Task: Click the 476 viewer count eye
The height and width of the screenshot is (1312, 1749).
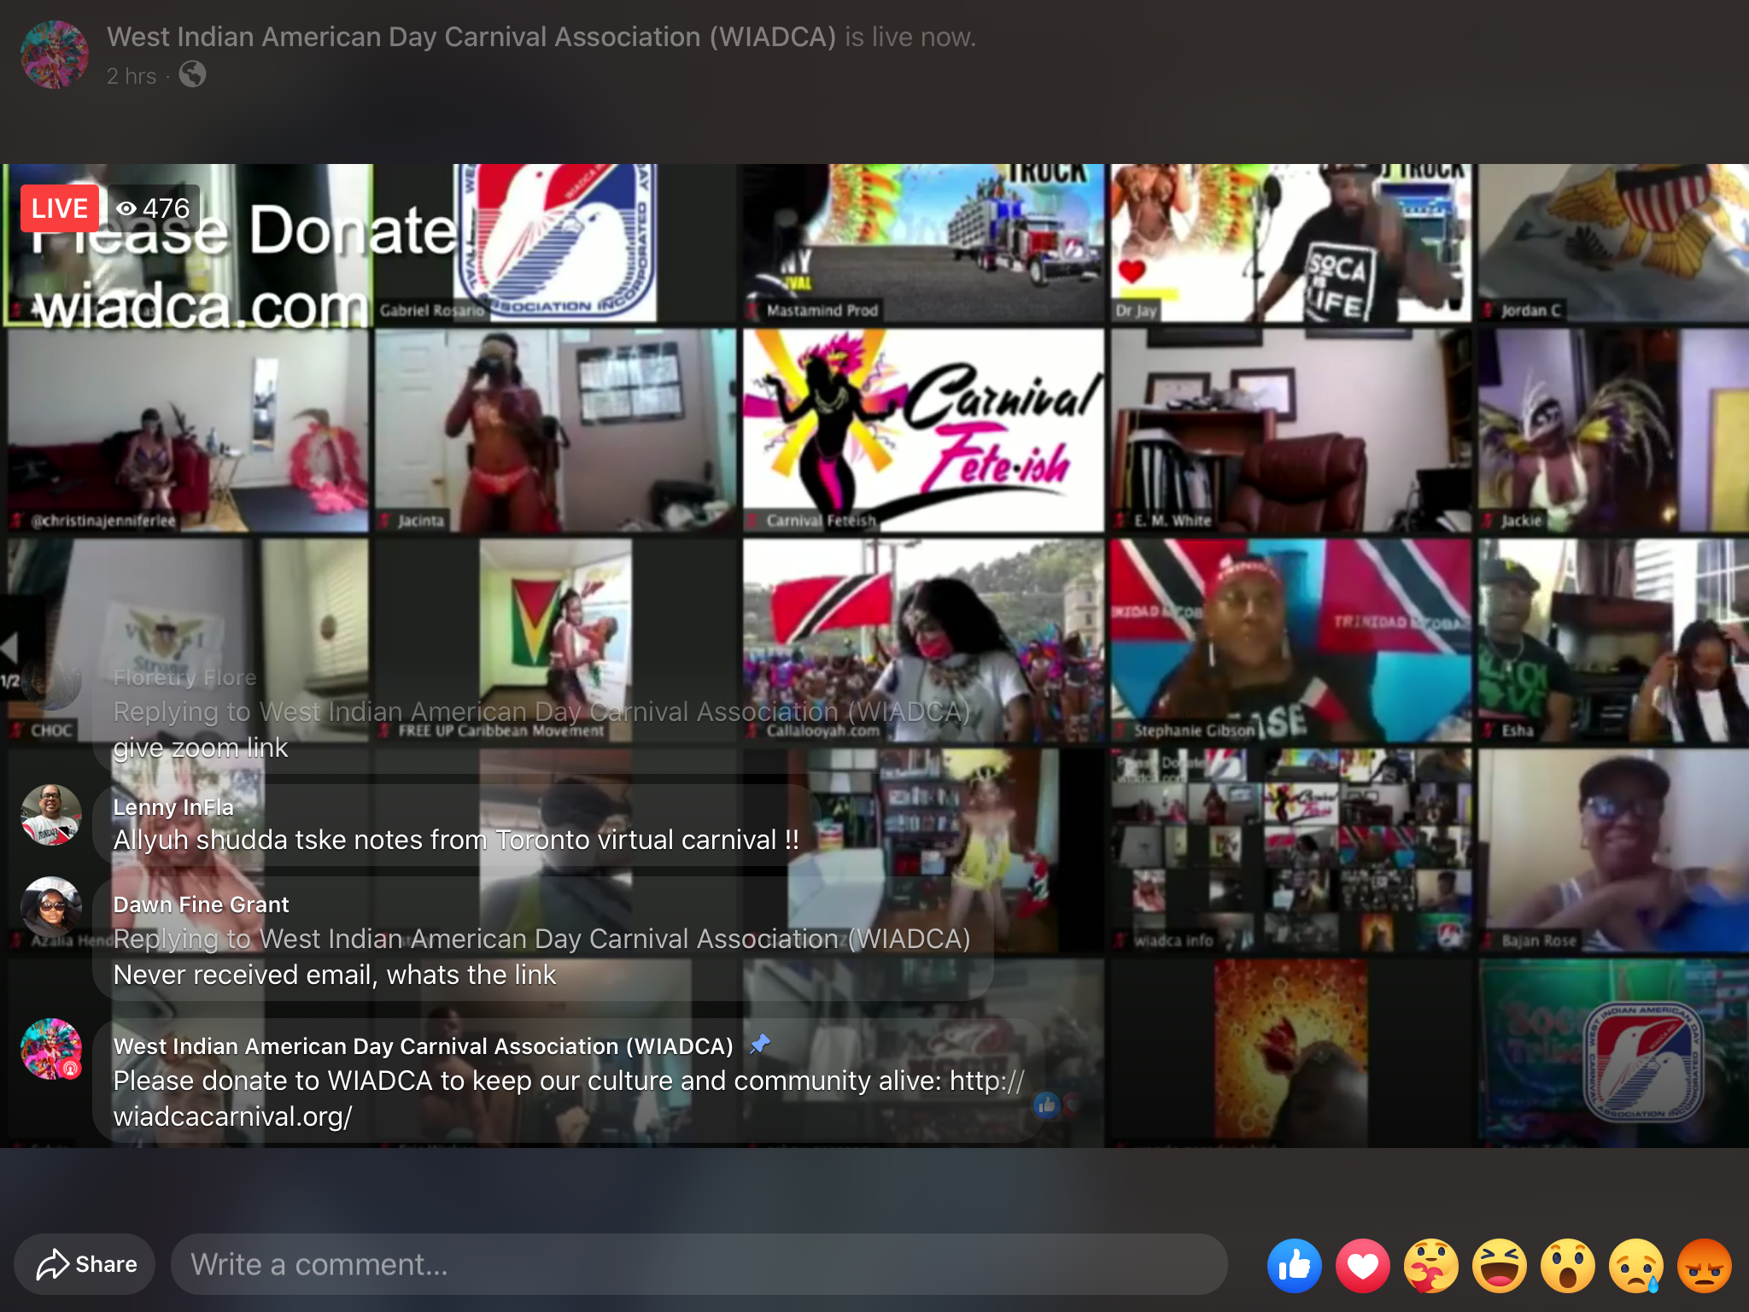Action: 154,208
